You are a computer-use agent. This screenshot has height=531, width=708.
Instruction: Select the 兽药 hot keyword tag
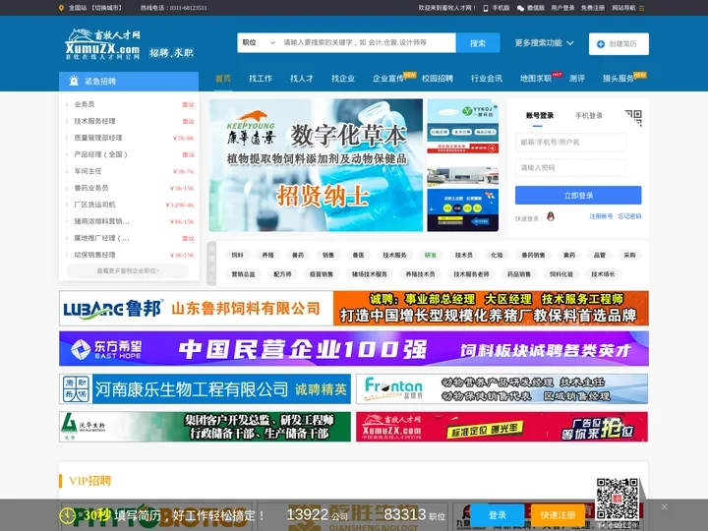(298, 255)
